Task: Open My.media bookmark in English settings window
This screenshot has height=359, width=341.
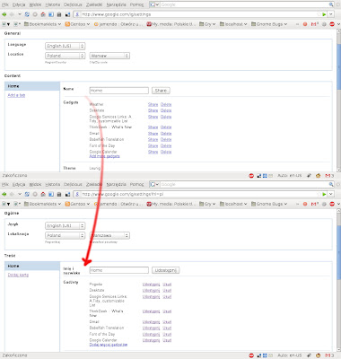Action: 171,24
